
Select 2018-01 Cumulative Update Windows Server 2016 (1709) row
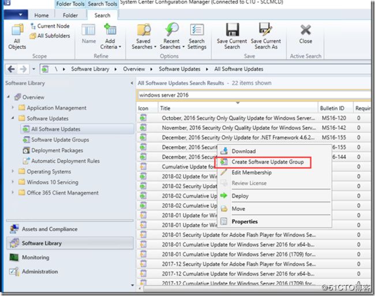pos(253,254)
